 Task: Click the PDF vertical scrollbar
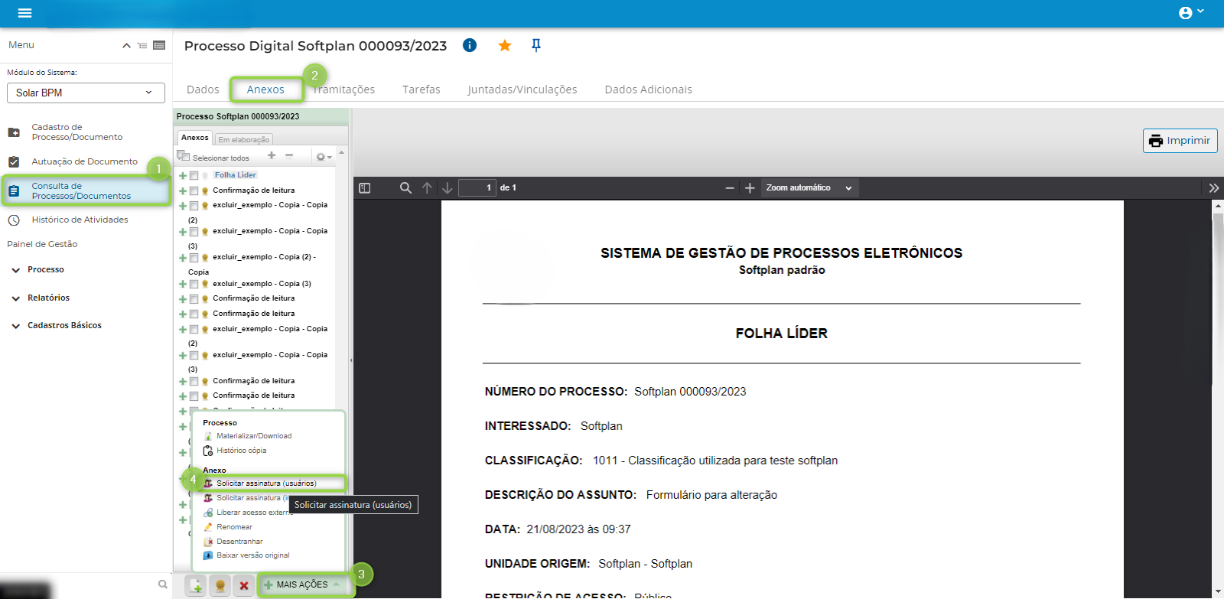(x=1218, y=398)
